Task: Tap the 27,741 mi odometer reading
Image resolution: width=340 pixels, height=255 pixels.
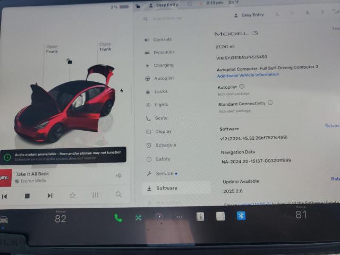Action: click(225, 47)
